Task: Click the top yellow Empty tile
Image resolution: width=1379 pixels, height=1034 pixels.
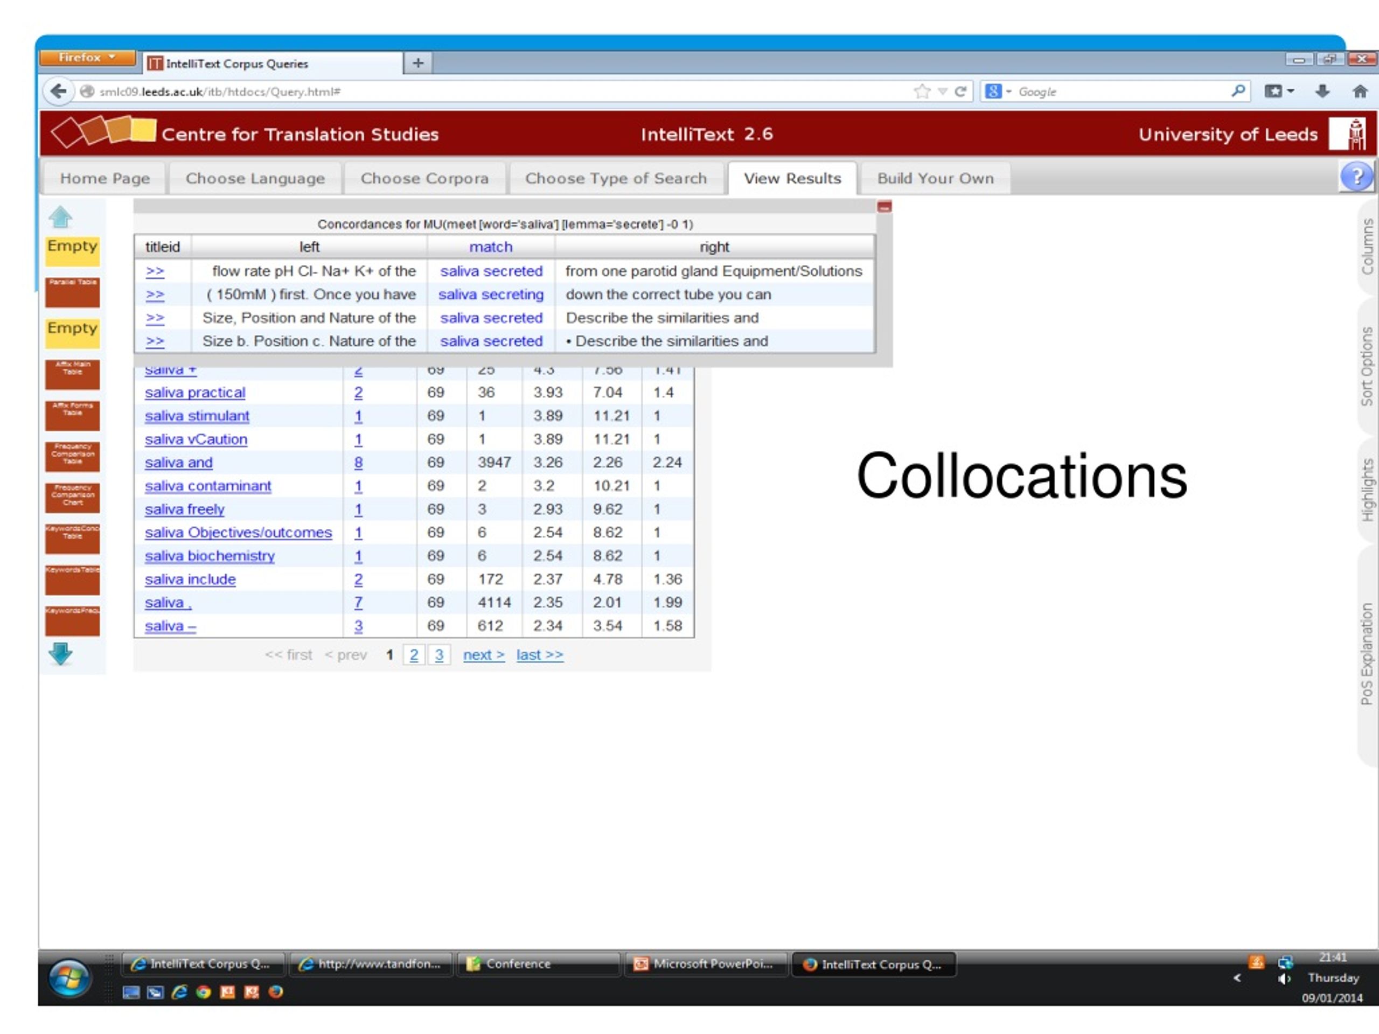Action: point(72,251)
